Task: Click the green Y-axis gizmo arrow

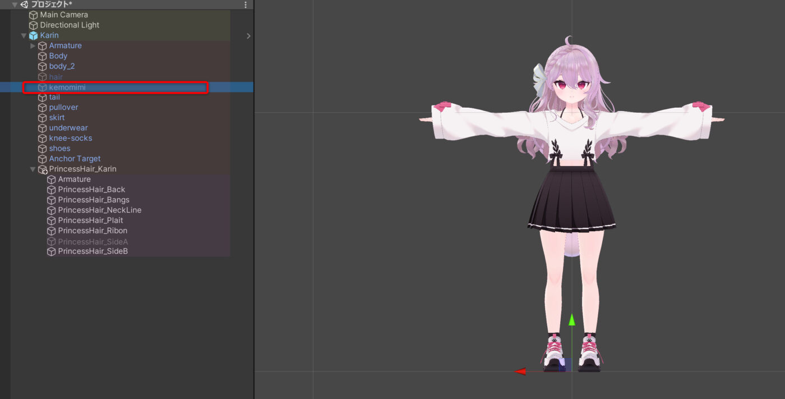Action: 572,320
